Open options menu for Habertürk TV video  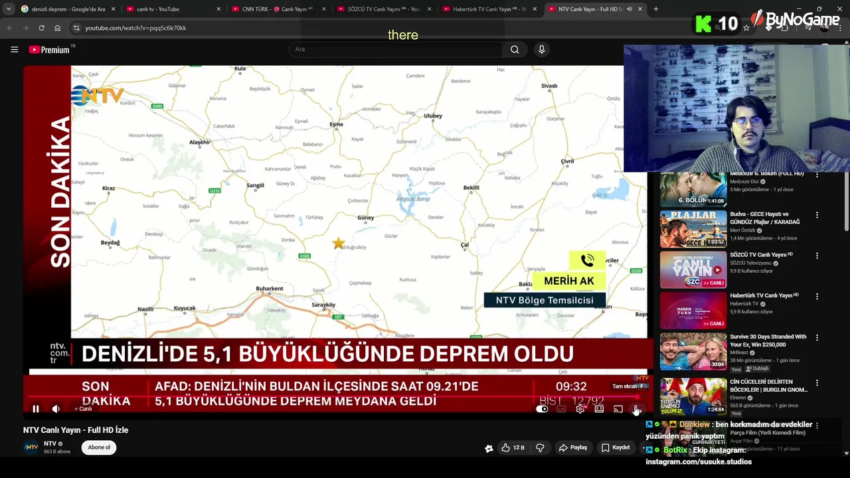[x=817, y=297]
